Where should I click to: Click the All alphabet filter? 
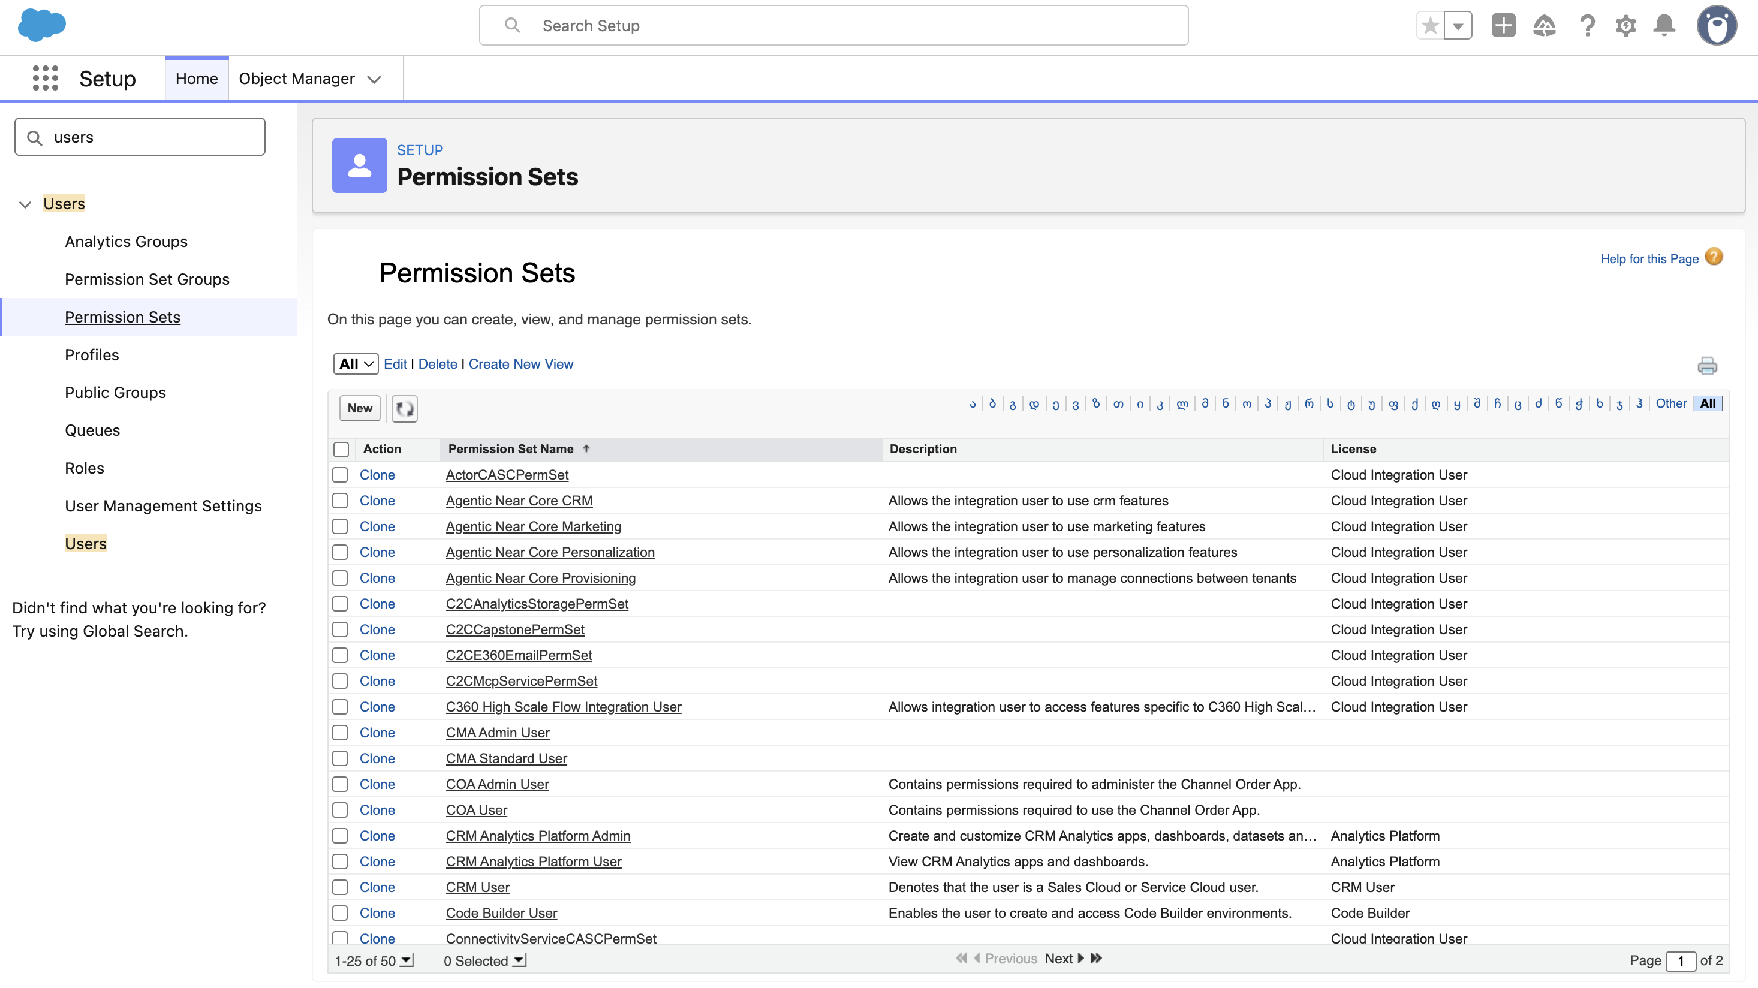[x=1708, y=403]
